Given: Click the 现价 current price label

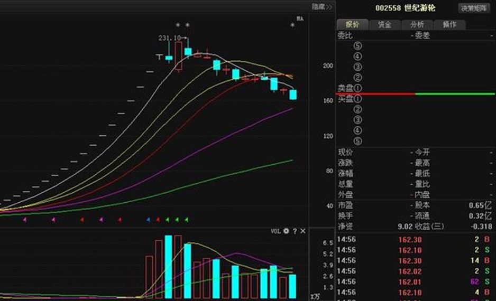Looking at the screenshot, I should 345,152.
